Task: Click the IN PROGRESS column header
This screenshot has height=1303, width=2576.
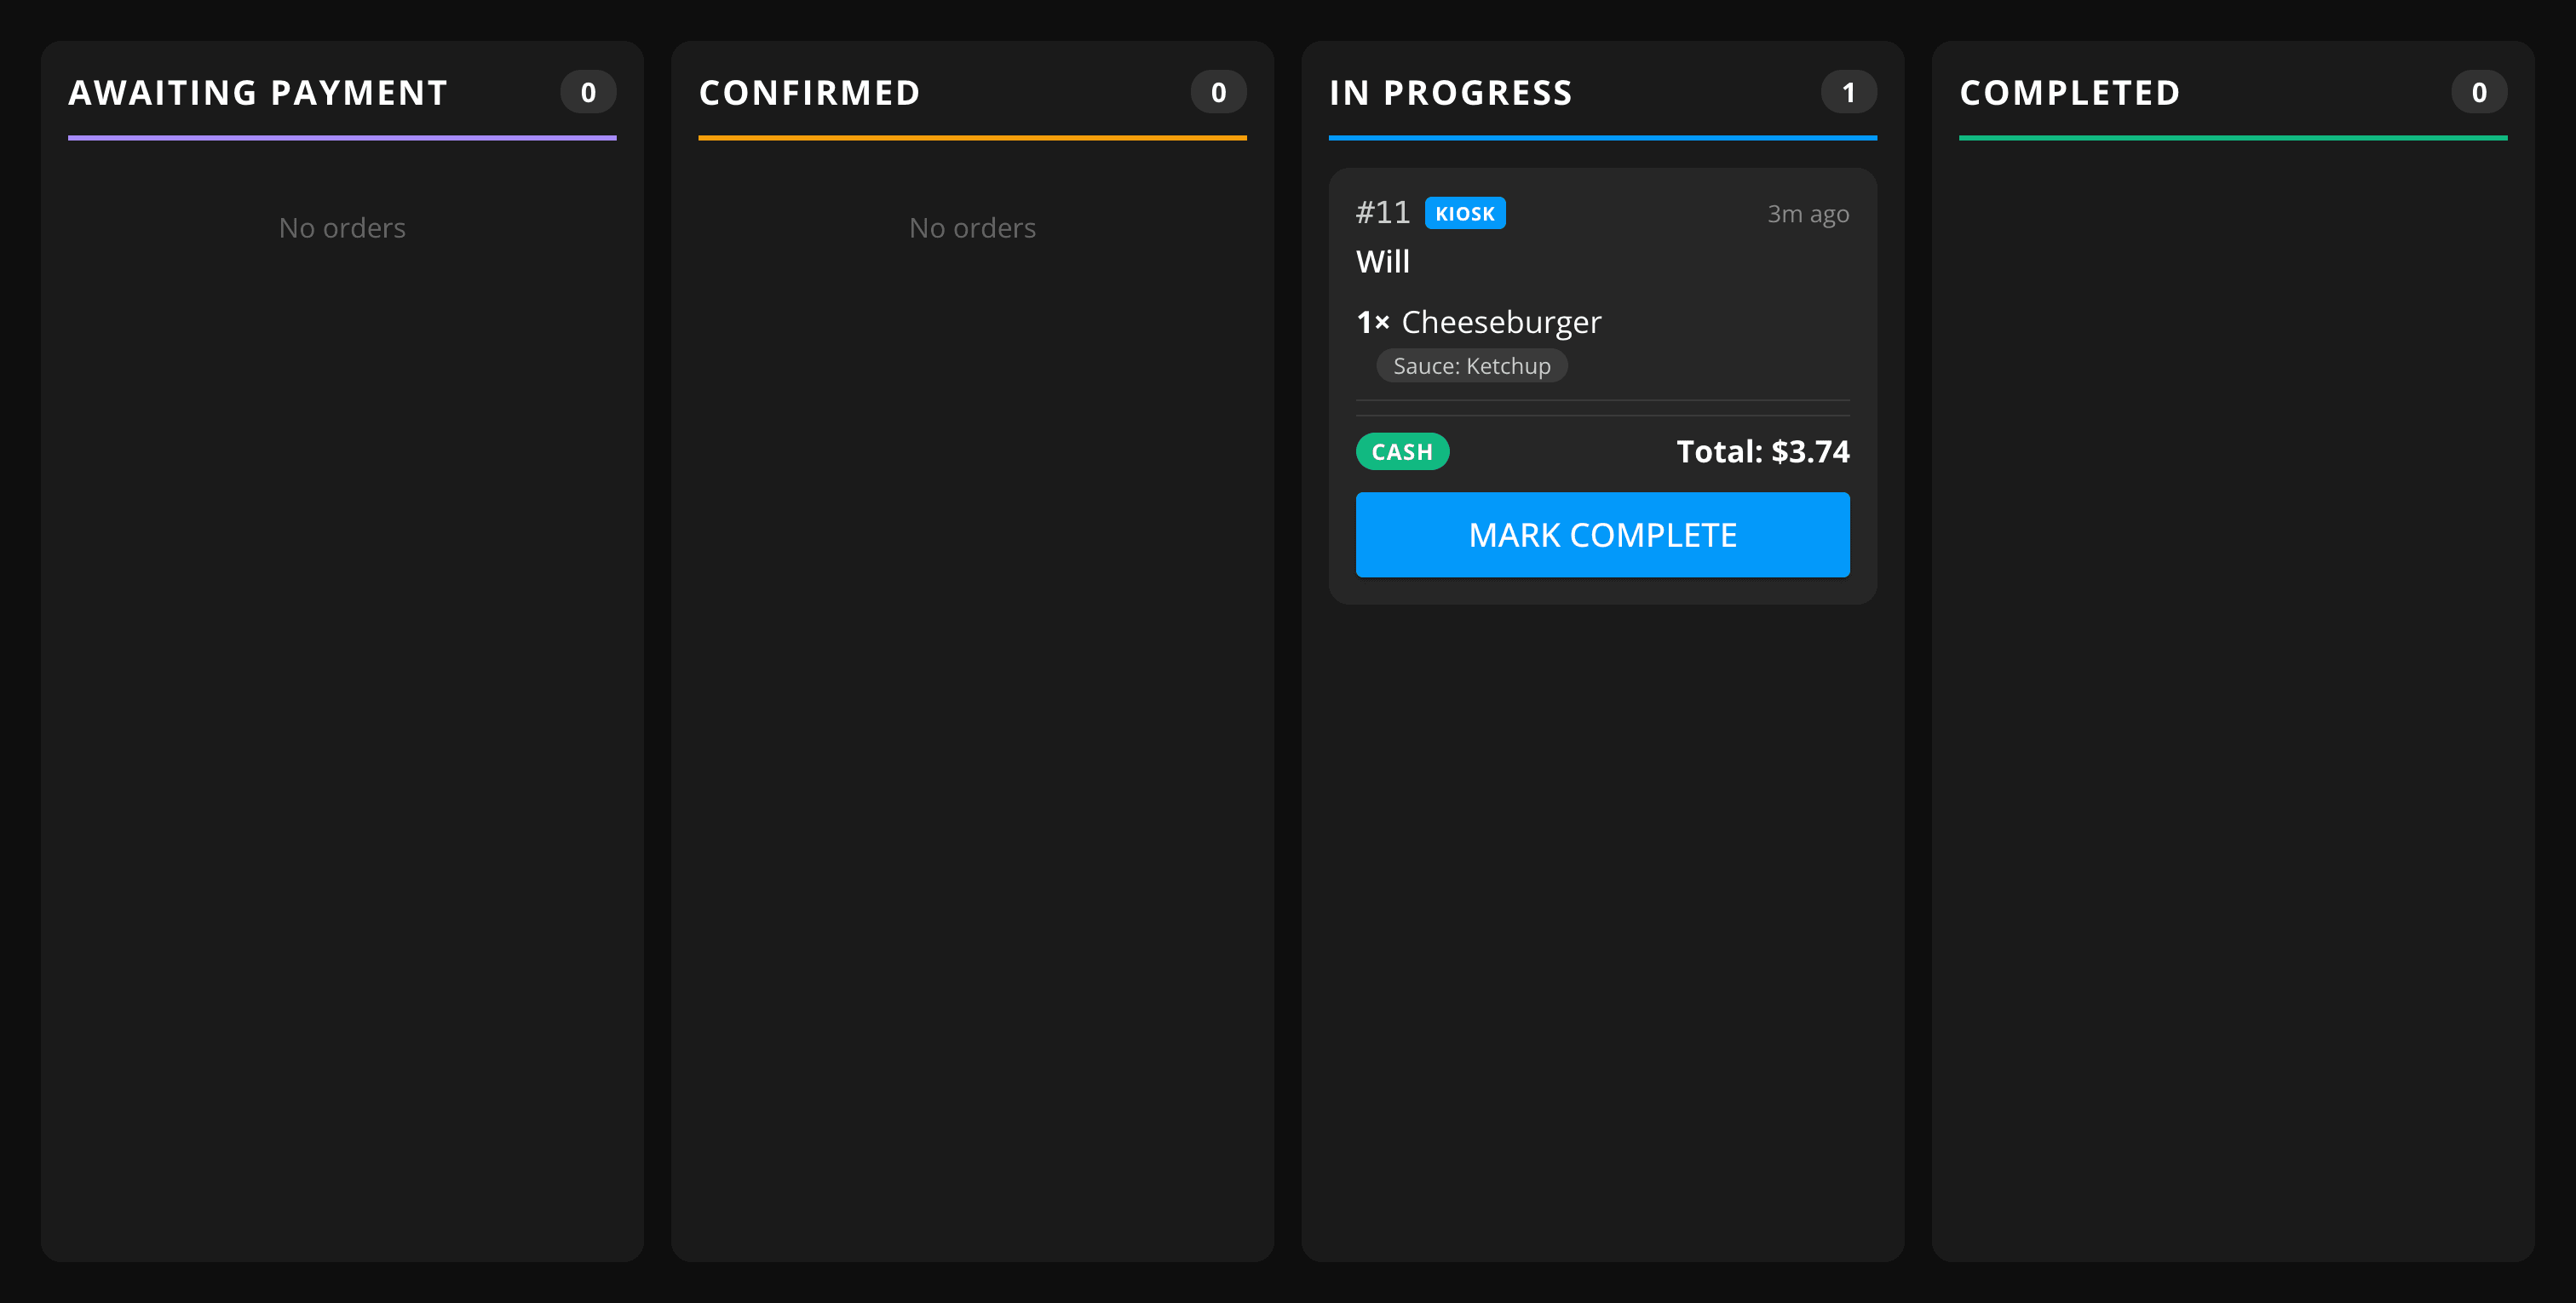Action: [x=1451, y=93]
